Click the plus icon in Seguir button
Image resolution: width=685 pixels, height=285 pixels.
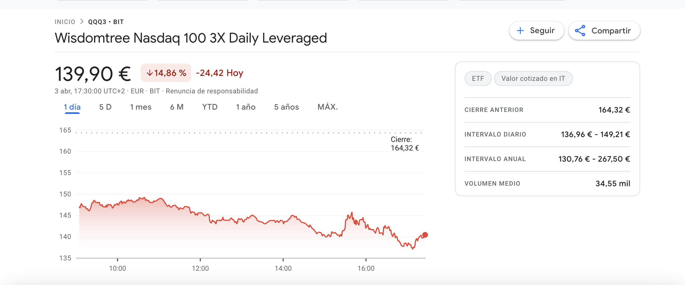[520, 31]
